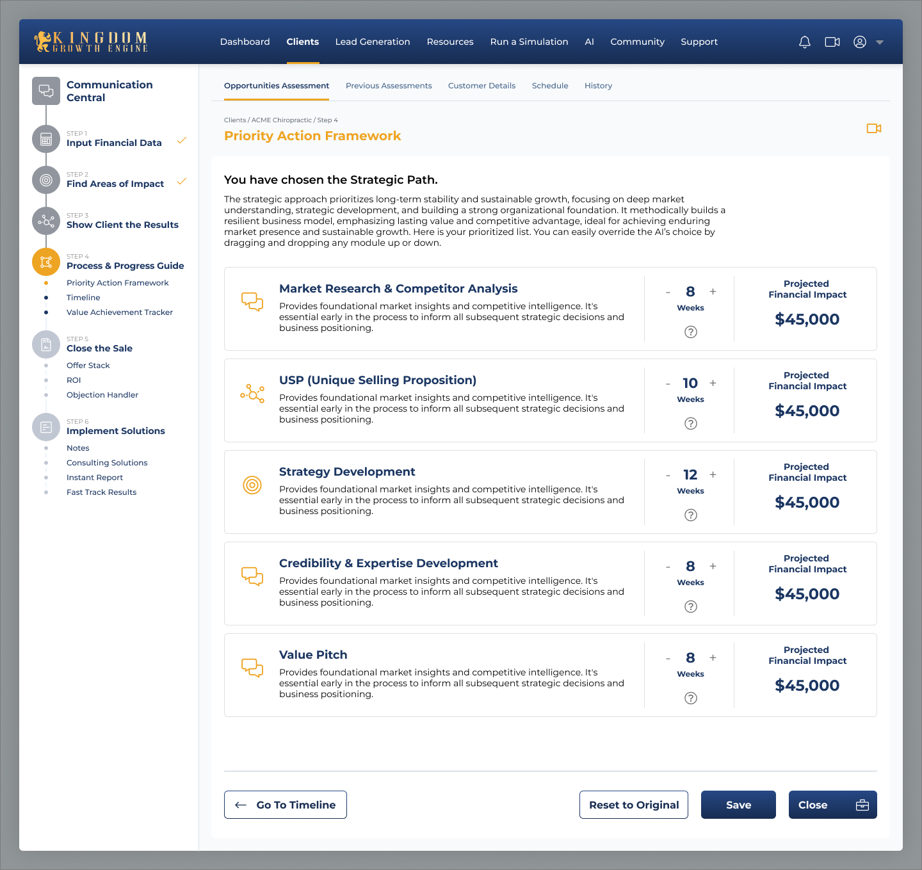Screen dimensions: 922x870
Task: Open the user profile avatar icon
Action: pyautogui.click(x=860, y=42)
